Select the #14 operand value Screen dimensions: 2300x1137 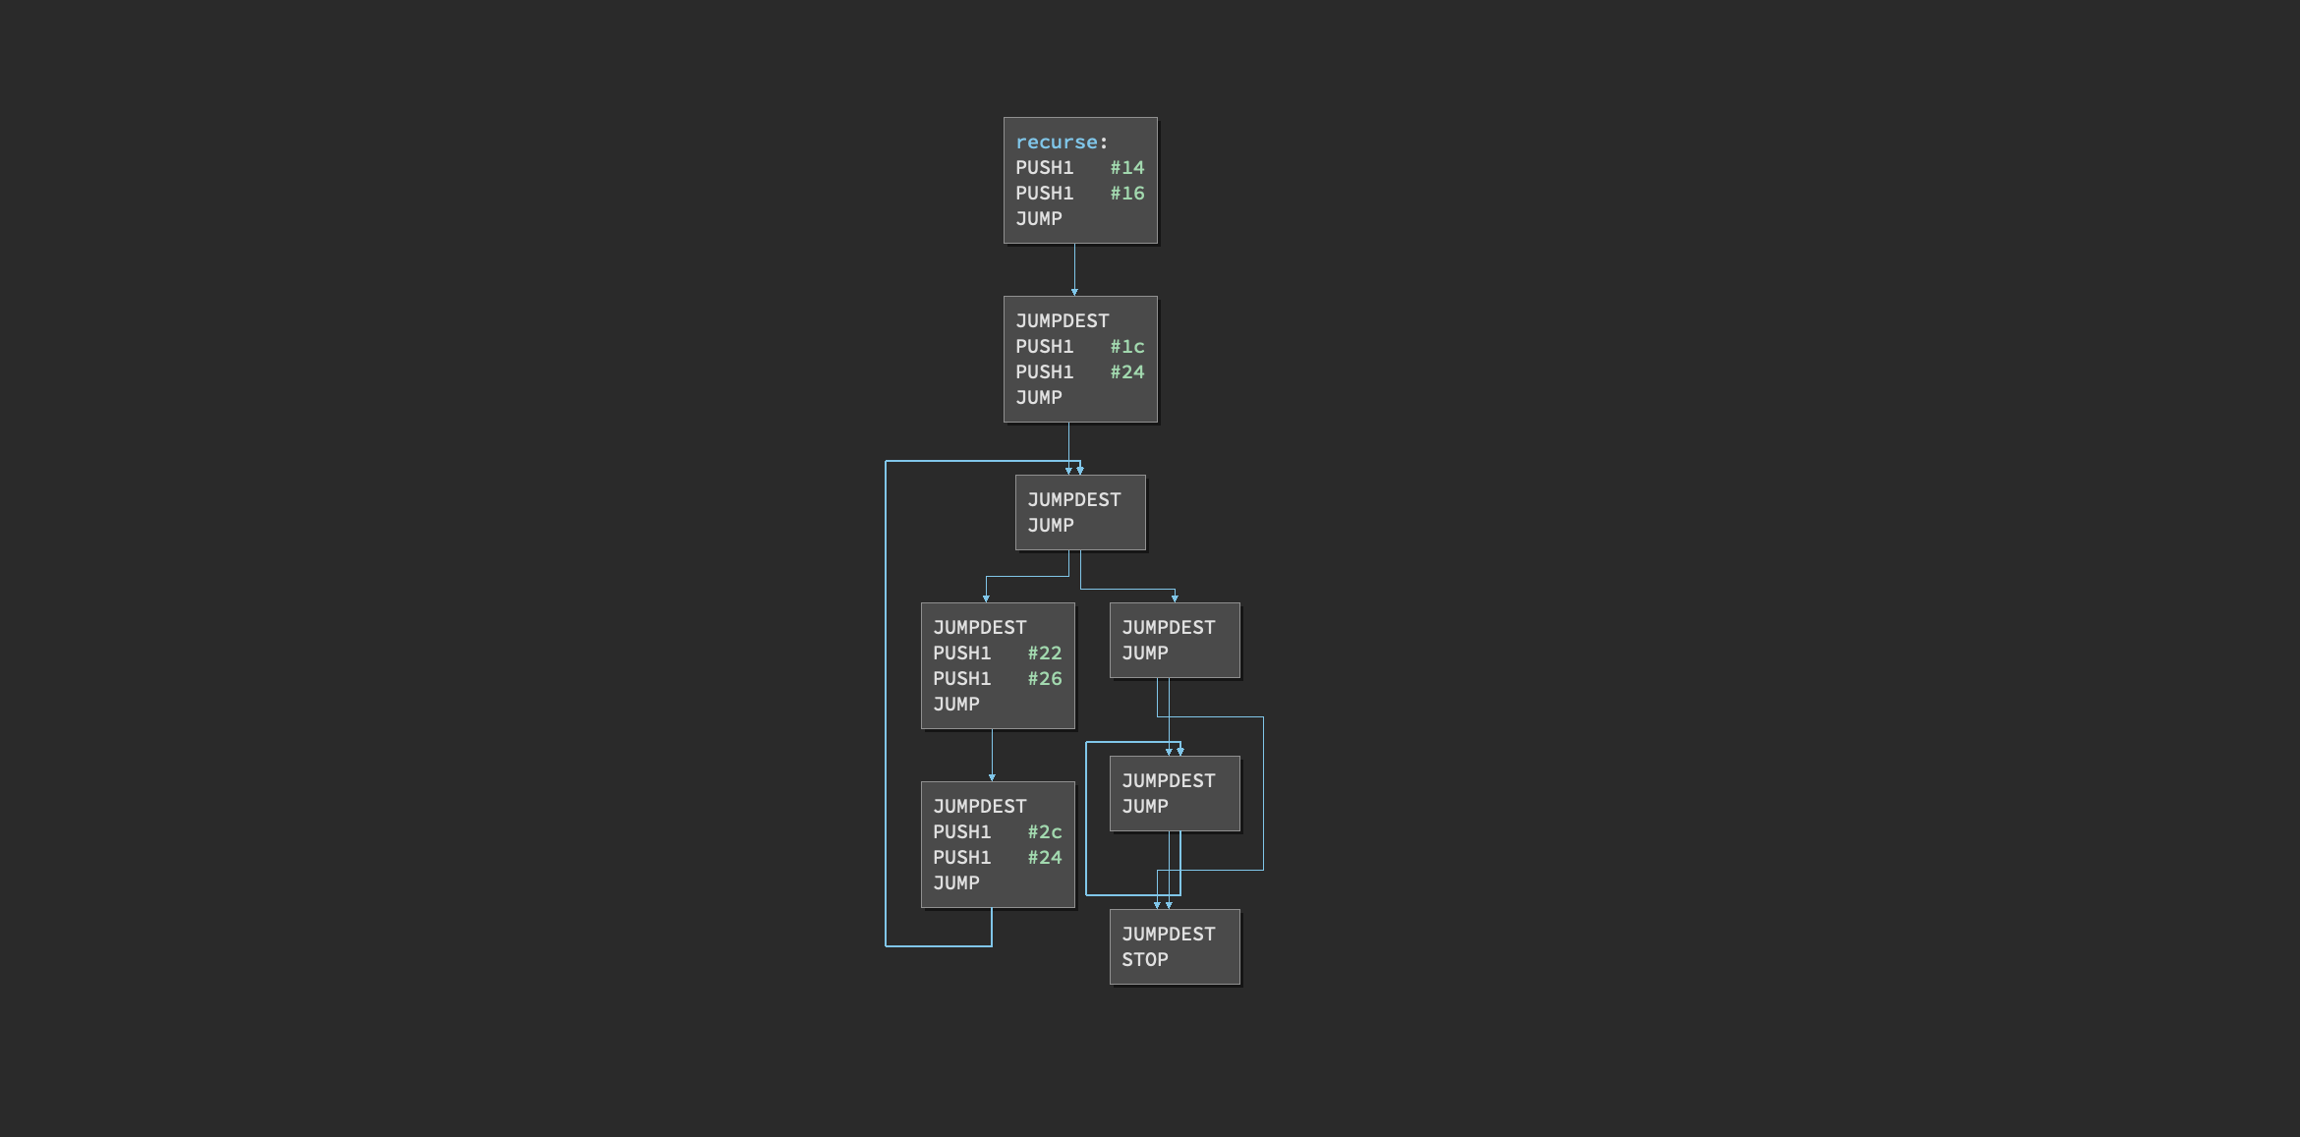1126,168
